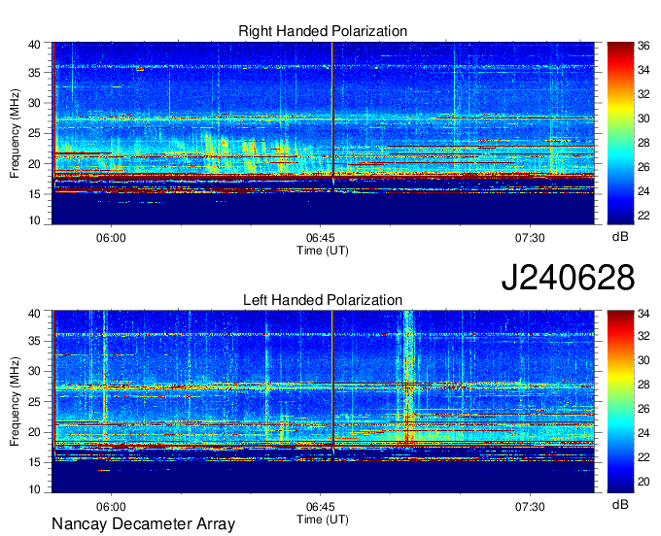Click the 07:30 tick label under bottom plot

(530, 507)
